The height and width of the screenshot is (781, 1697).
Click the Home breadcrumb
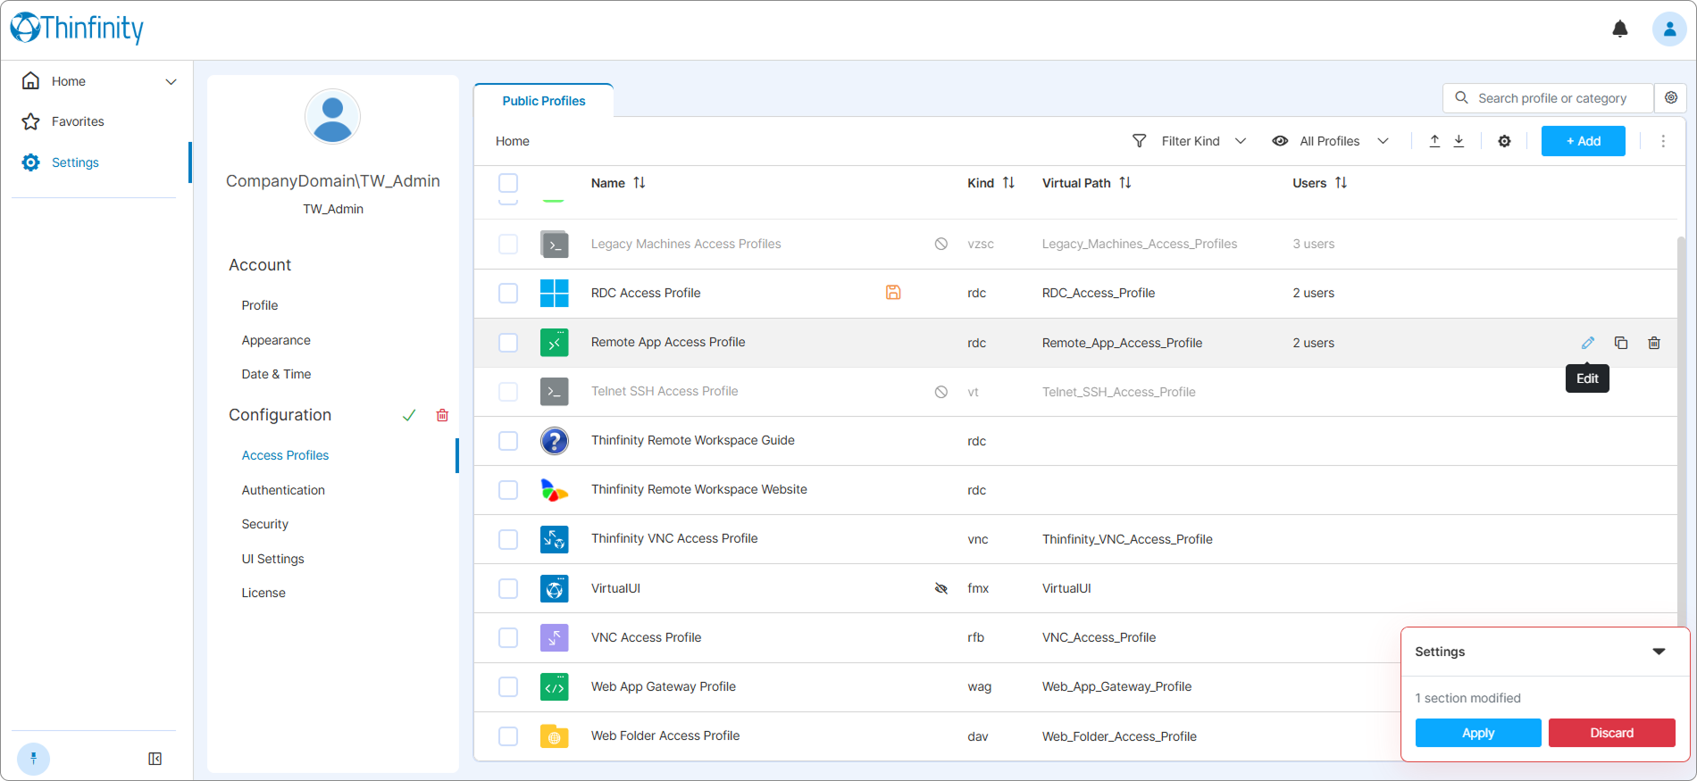[x=513, y=141]
